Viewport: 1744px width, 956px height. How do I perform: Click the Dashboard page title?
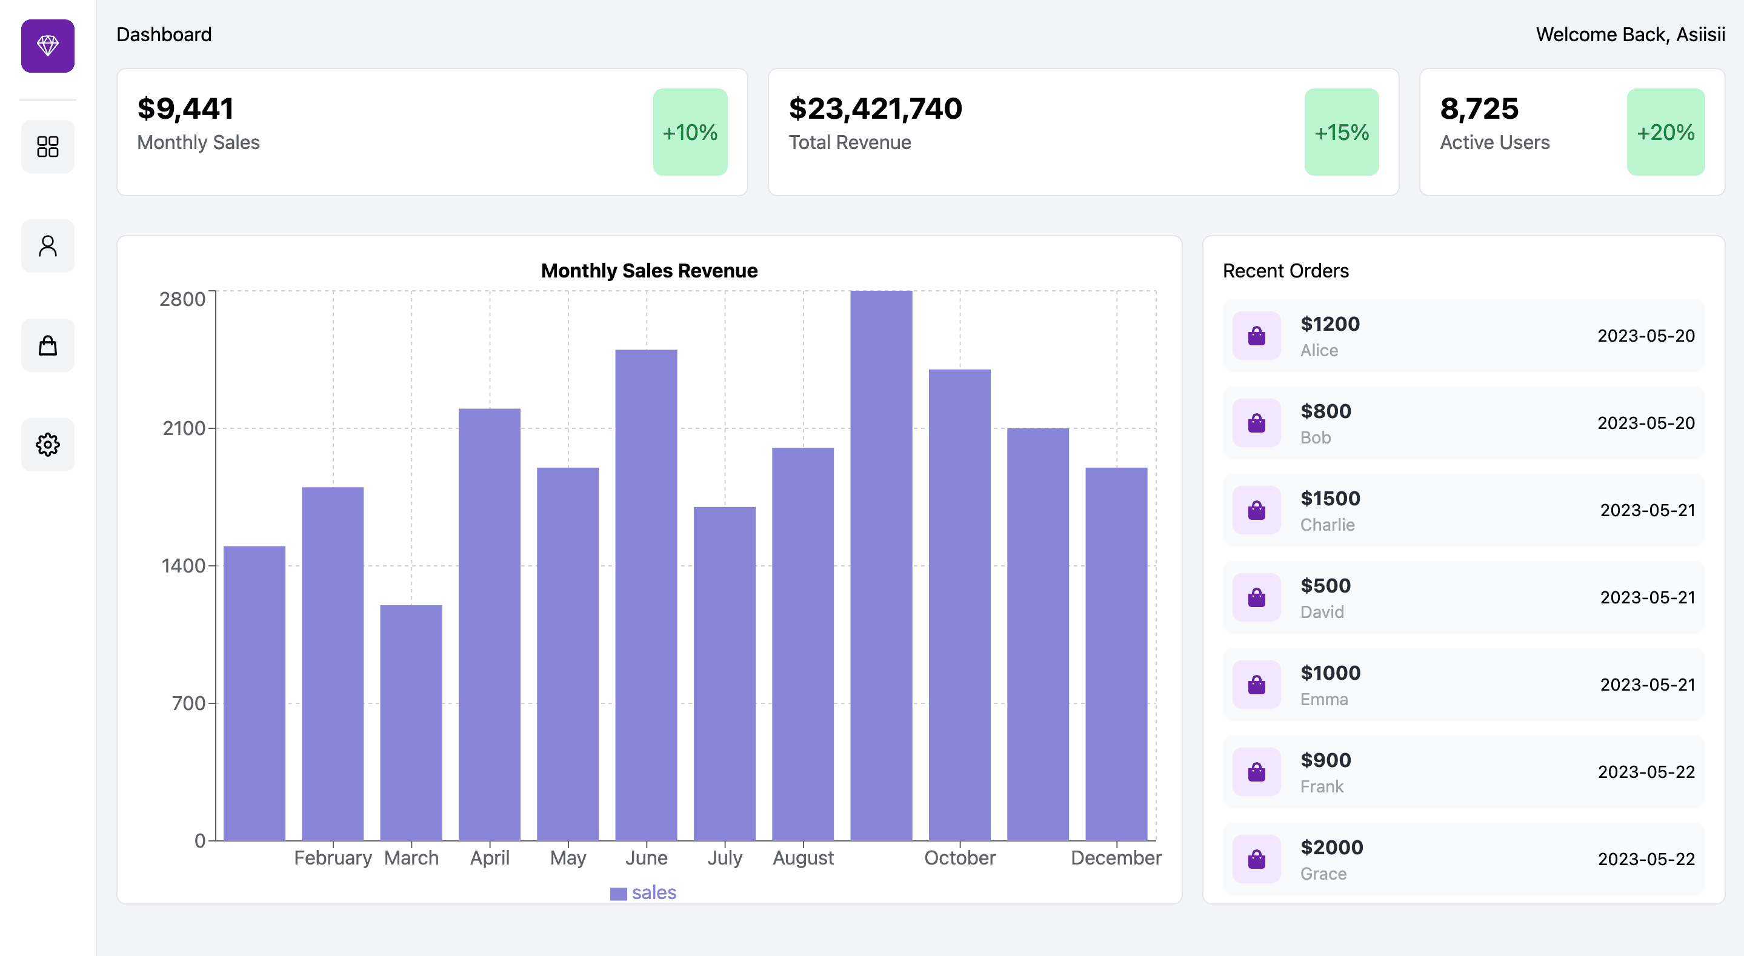coord(164,35)
